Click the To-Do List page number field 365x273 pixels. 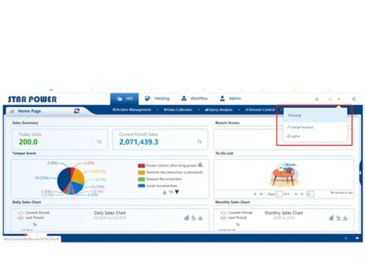point(279,194)
